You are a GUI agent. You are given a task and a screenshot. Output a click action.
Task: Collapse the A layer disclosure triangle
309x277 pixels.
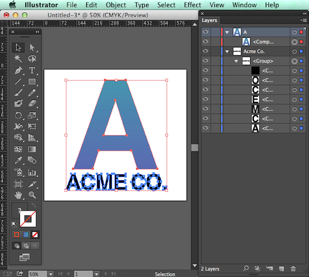pyautogui.click(x=227, y=32)
